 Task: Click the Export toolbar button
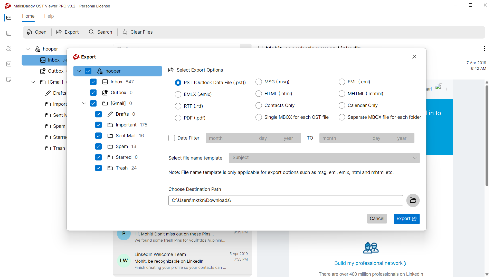coord(68,32)
